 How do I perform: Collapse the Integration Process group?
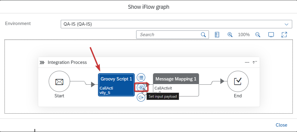(255, 62)
